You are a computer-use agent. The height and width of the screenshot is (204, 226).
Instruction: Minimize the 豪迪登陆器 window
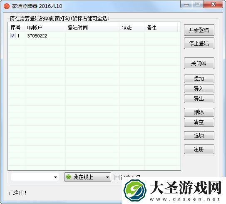tap(186, 5)
